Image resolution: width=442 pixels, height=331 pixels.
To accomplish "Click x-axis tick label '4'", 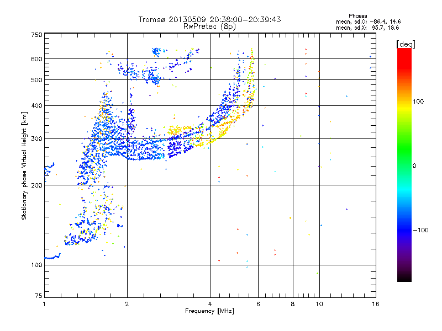I will tap(210, 304).
